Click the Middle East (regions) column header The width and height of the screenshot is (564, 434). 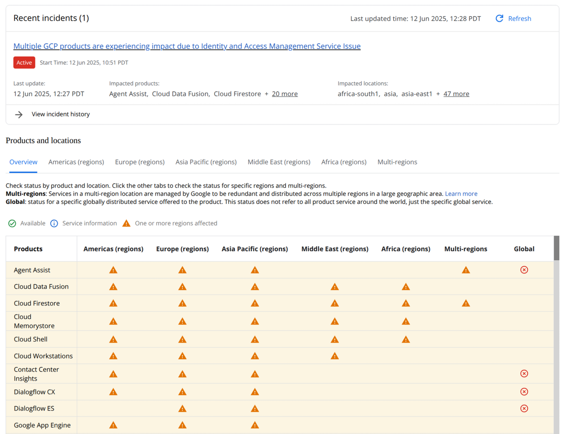[x=335, y=249]
